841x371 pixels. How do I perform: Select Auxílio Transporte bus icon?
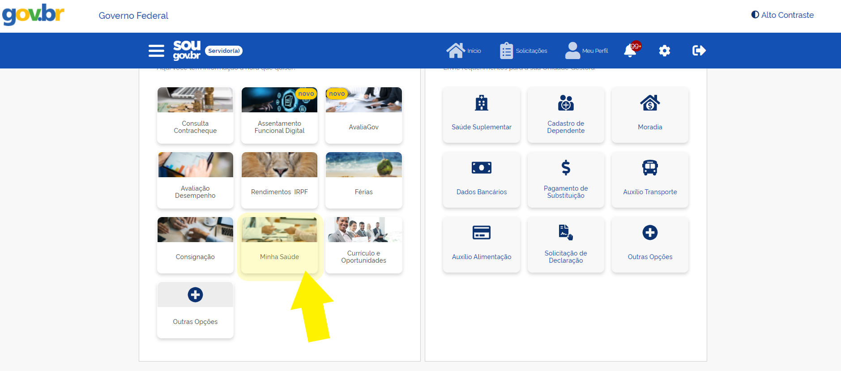point(650,168)
